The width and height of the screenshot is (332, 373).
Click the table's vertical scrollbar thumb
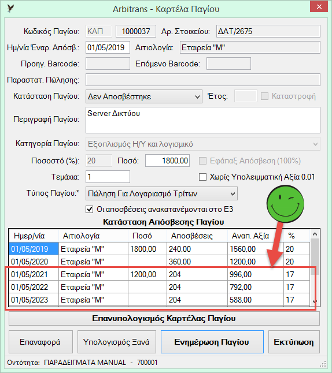(x=315, y=256)
